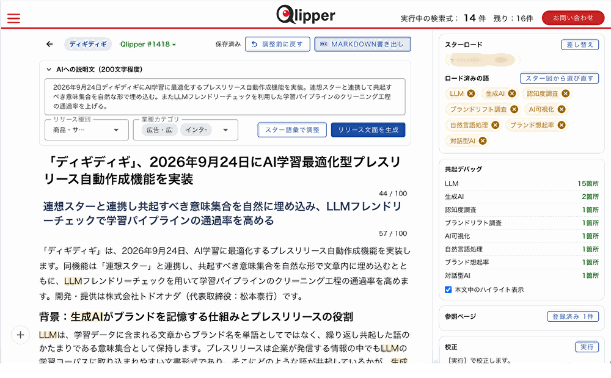Click the 自然言語処理 1箇所 debug row

click(522, 249)
